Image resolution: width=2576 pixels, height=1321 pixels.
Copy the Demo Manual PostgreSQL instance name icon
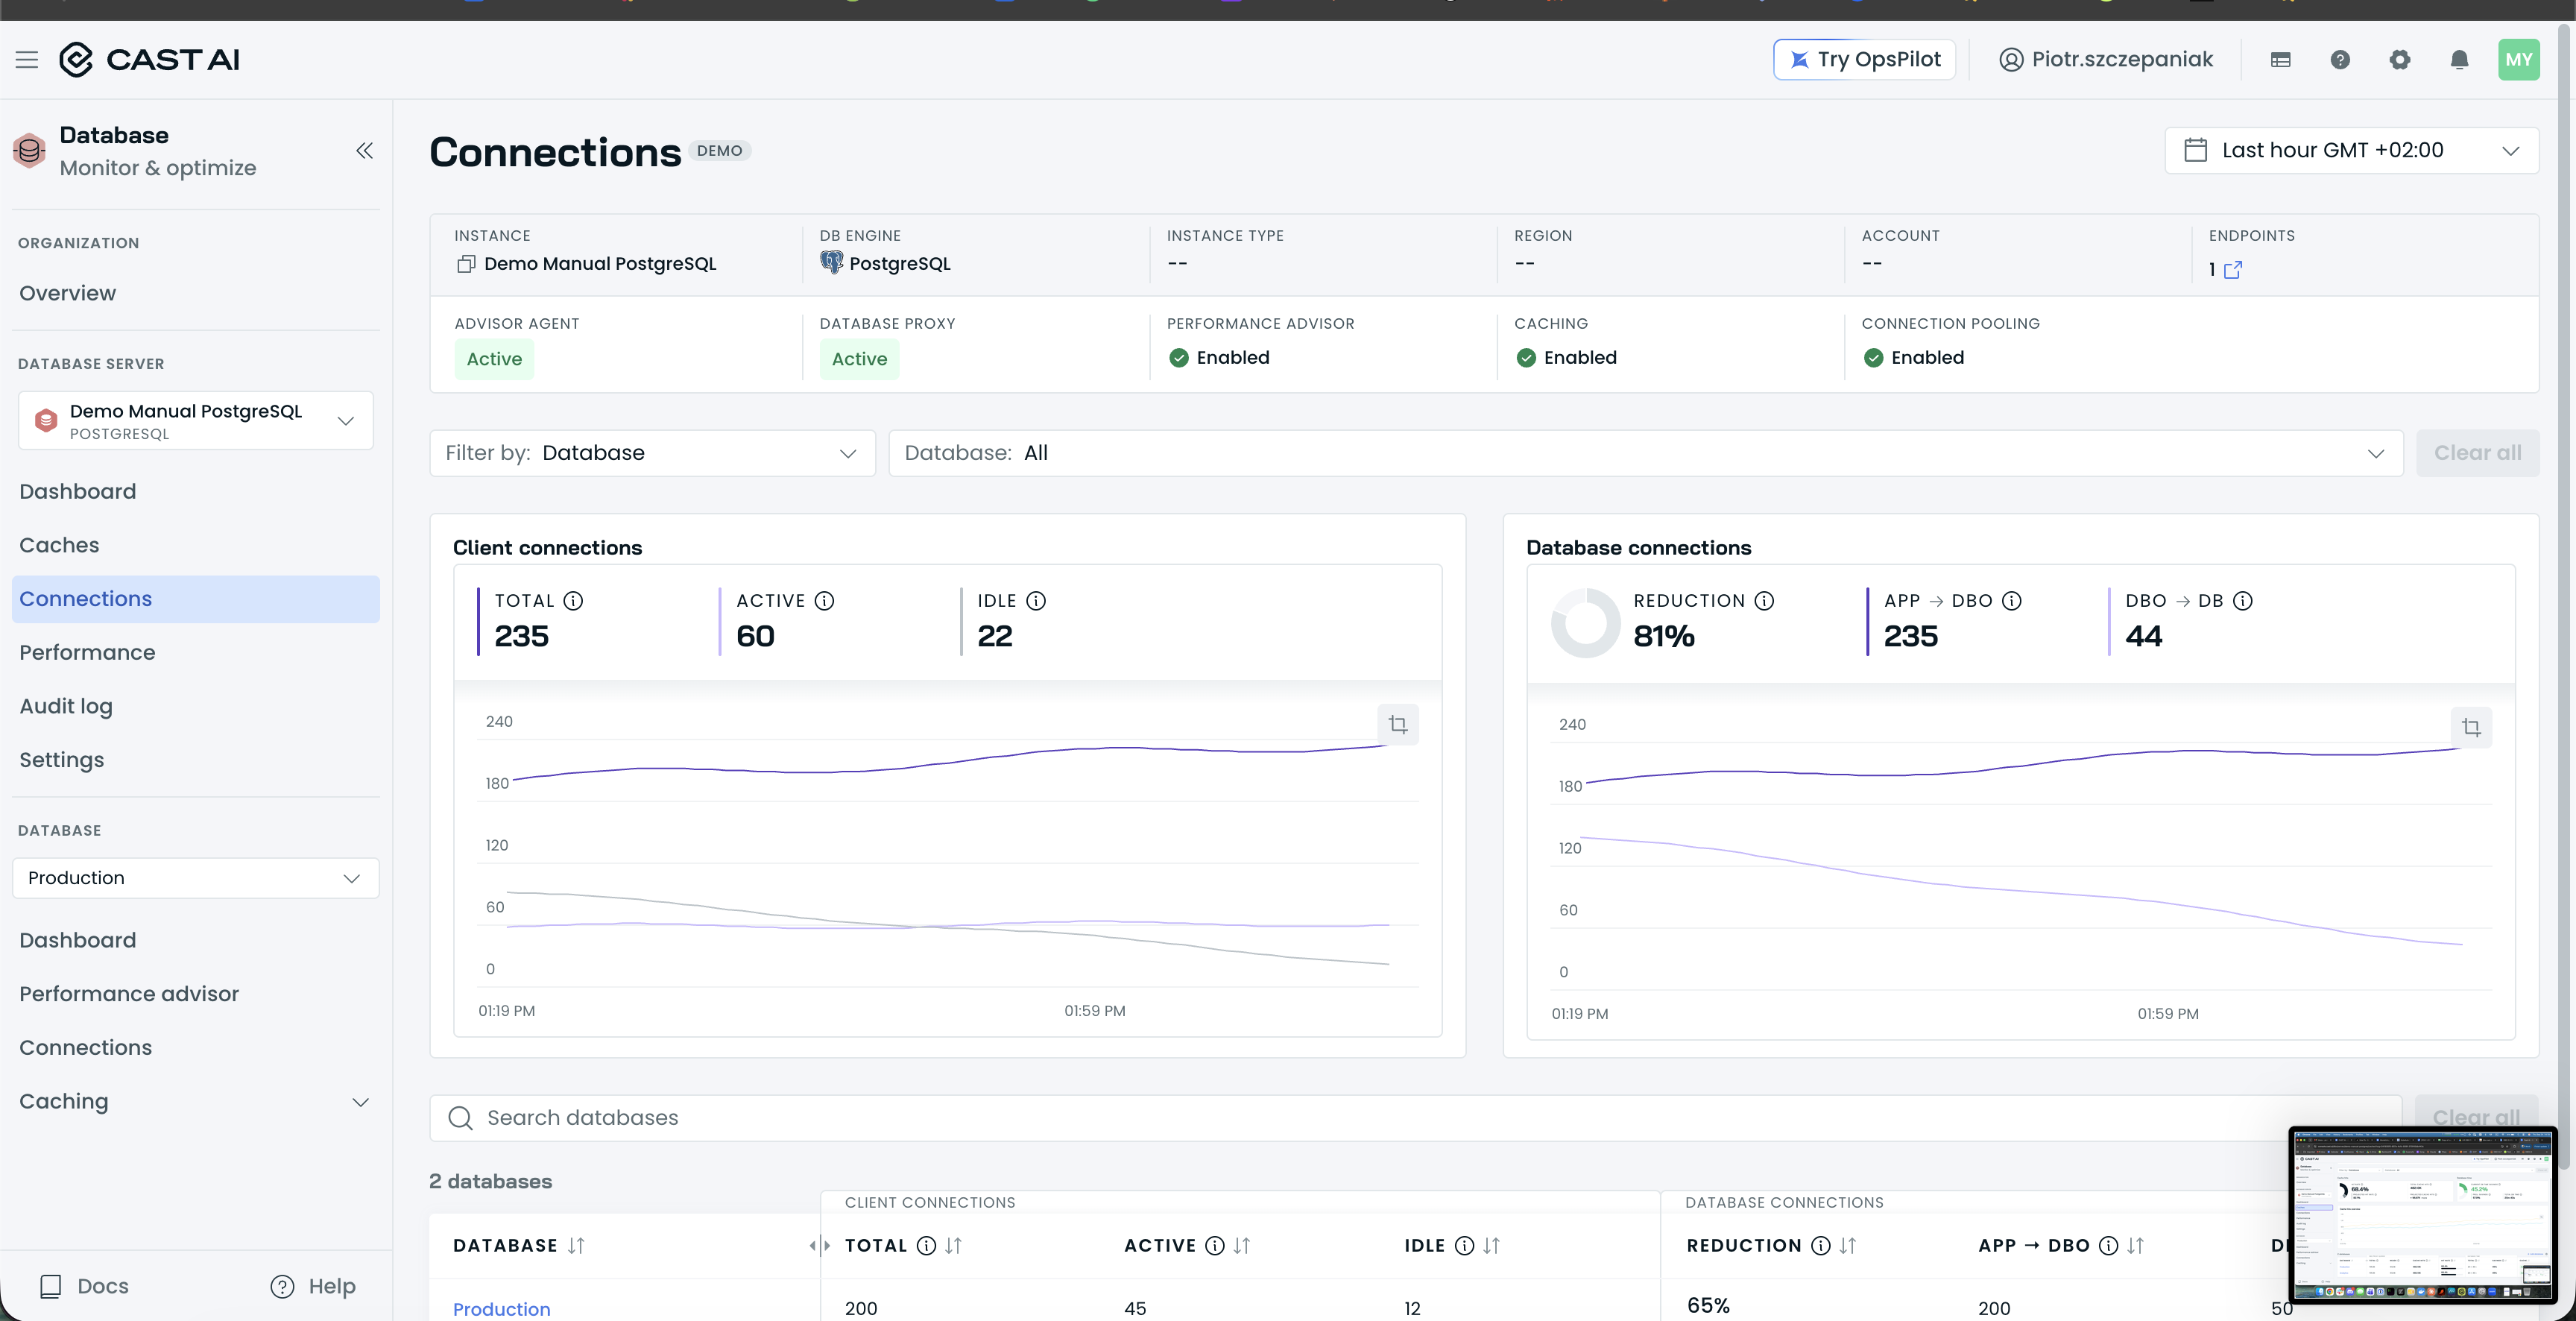(466, 264)
